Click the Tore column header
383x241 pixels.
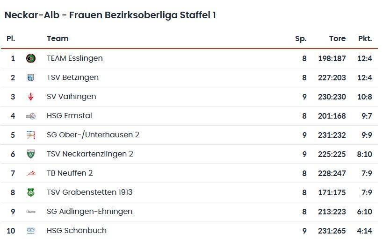click(337, 39)
